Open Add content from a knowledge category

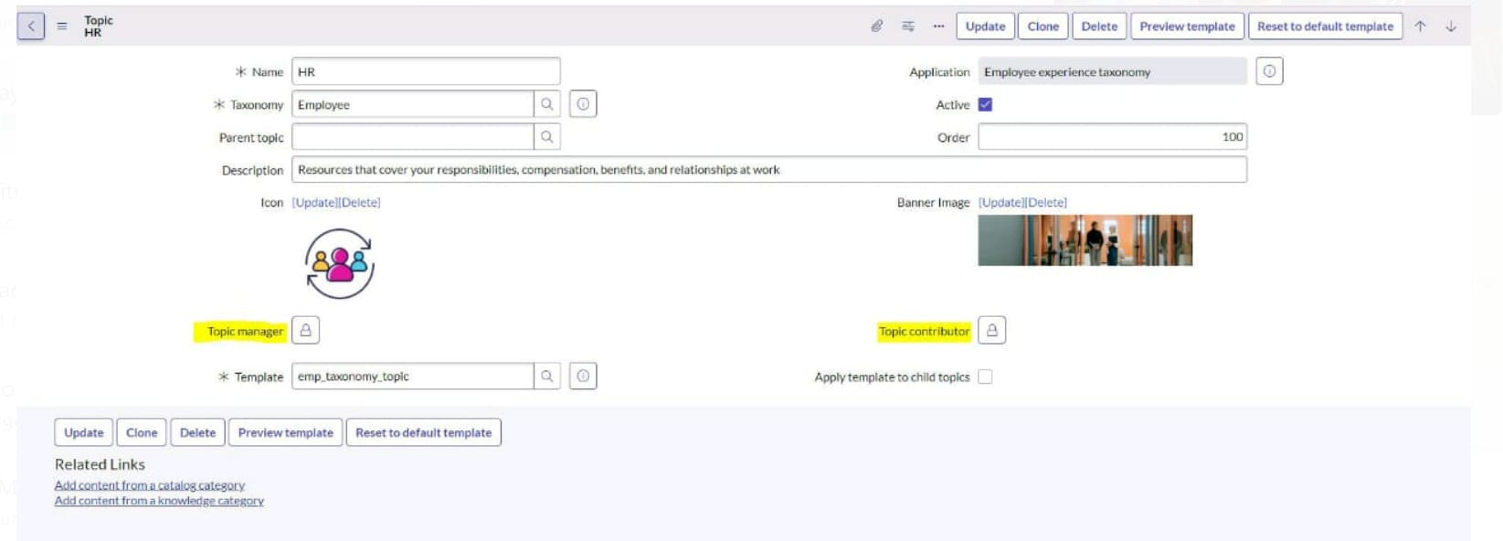click(159, 501)
